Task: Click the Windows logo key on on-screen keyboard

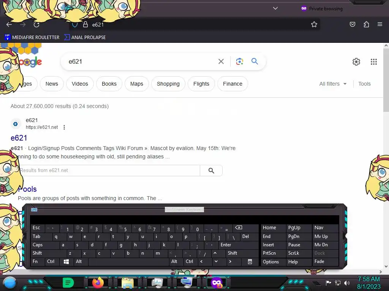Action: point(66,261)
